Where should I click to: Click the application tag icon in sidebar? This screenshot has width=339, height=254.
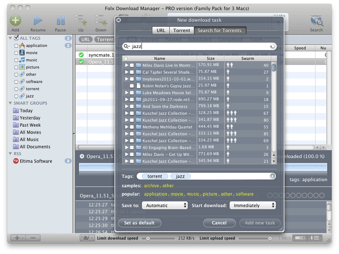pos(22,45)
